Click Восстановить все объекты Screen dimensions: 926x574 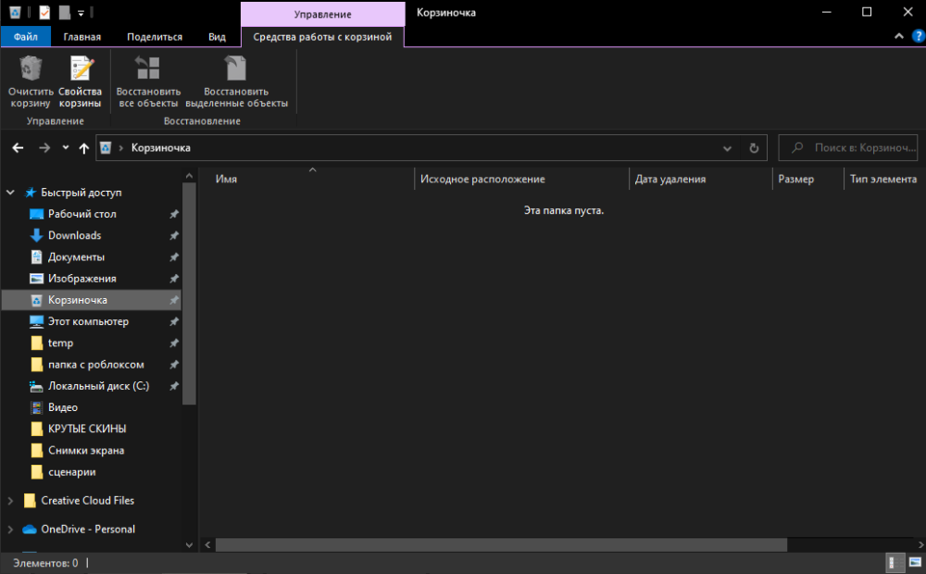click(x=148, y=81)
